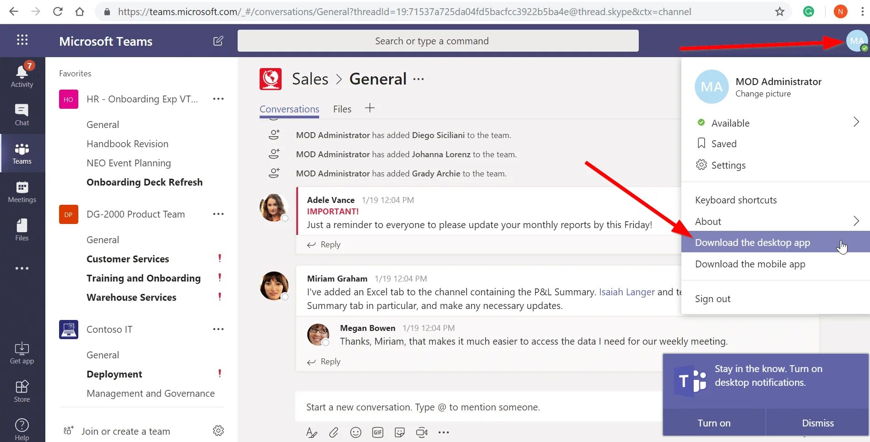Open the NEO Event Planning channel
The width and height of the screenshot is (870, 442).
click(129, 163)
